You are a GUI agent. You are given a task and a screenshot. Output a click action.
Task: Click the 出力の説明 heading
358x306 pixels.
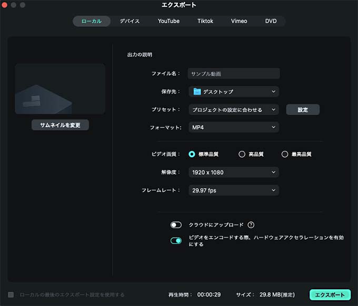pyautogui.click(x=140, y=55)
